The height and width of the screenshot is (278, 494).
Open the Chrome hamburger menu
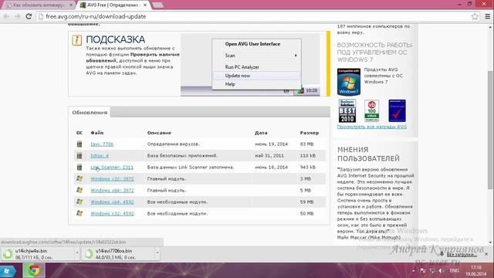point(487,16)
